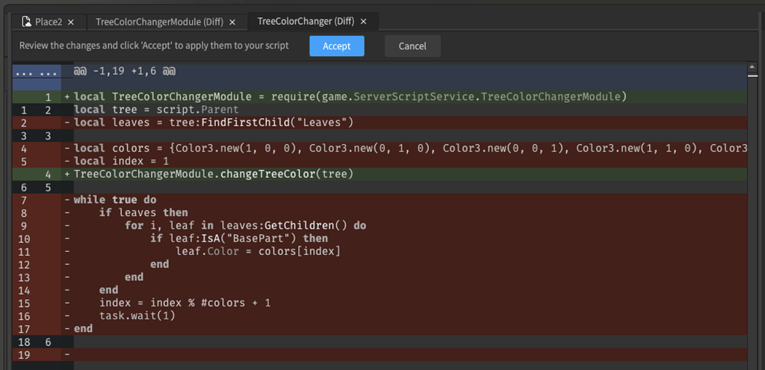Image resolution: width=765 pixels, height=370 pixels.
Task: Cancel the diff review
Action: click(412, 46)
